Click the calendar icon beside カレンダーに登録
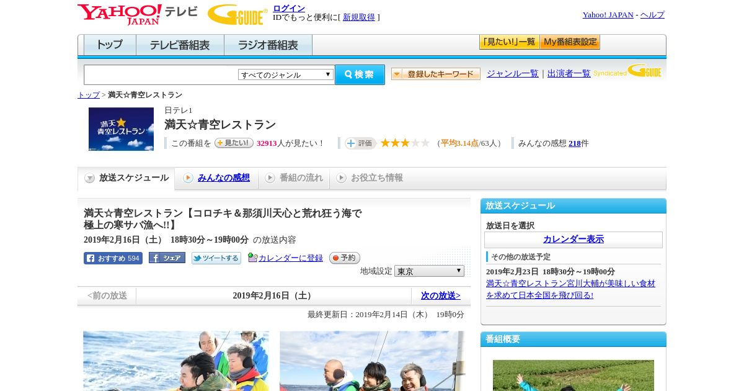The image size is (744, 391). pos(252,258)
